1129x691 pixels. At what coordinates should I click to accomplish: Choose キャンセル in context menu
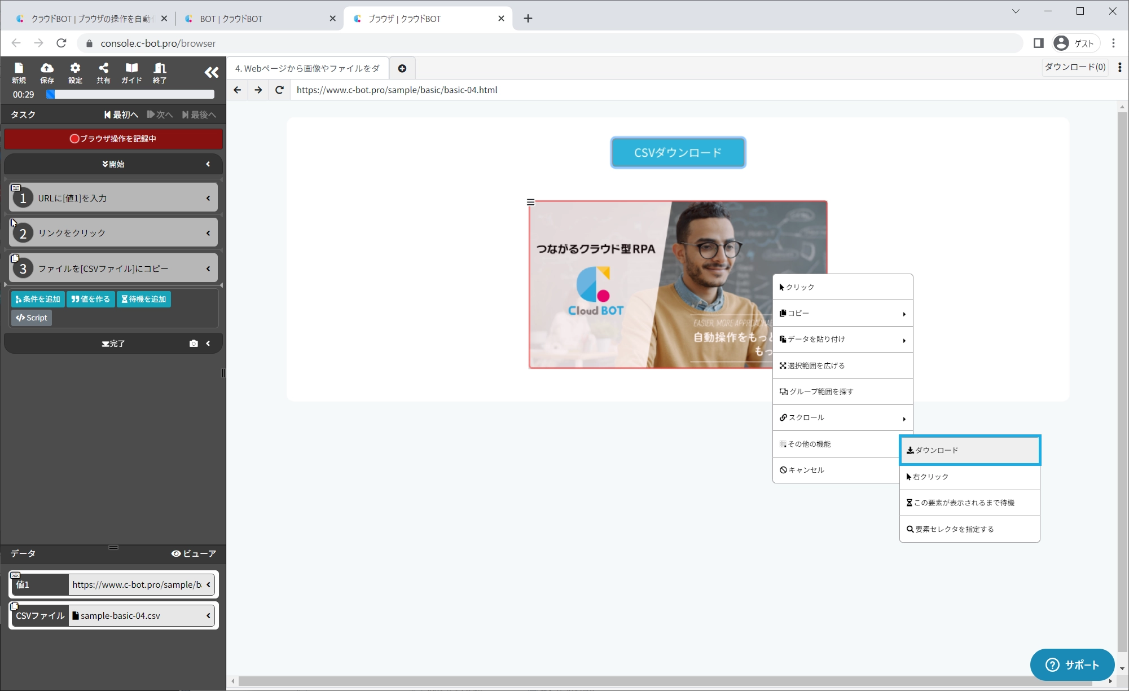click(x=806, y=470)
